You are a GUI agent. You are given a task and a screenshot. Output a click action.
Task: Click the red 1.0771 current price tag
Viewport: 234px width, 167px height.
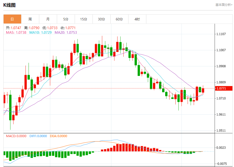[x=224, y=88]
